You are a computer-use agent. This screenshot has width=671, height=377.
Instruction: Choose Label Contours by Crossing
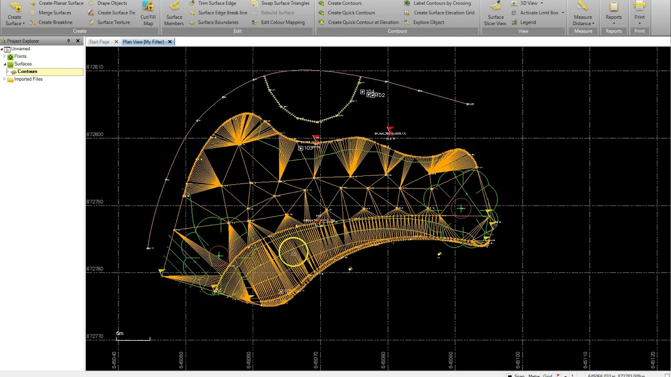437,3
